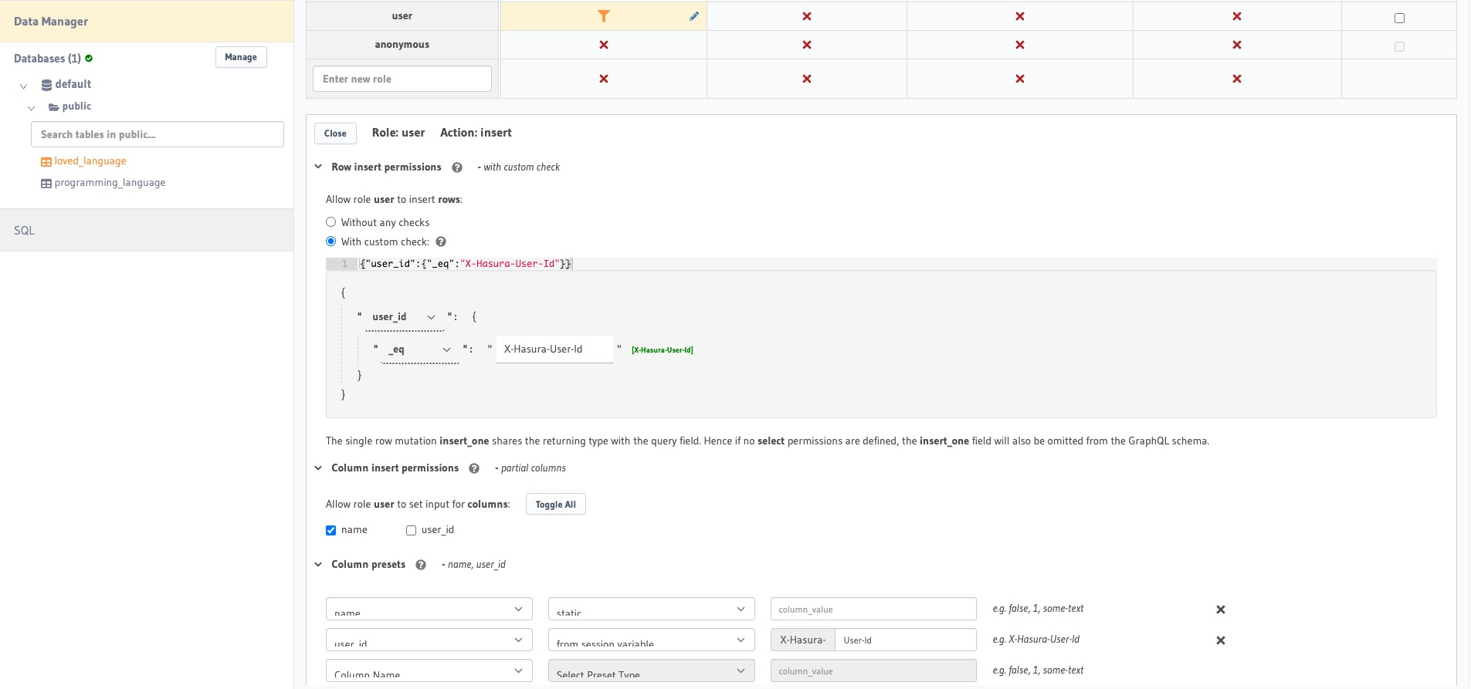
Task: Click the Toggle All columns button
Action: [x=555, y=504]
